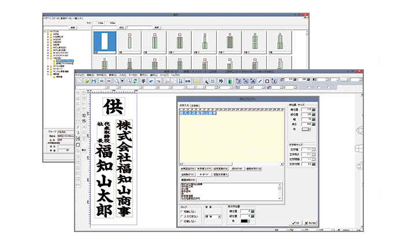Select the diagonal line drawing tool
The image size is (413, 247).
pyautogui.click(x=259, y=81)
